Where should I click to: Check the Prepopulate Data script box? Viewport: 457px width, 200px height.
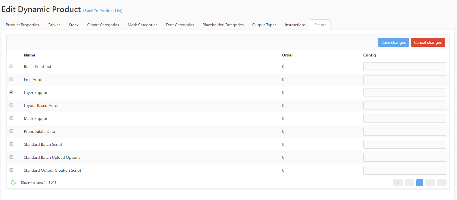pyautogui.click(x=11, y=131)
